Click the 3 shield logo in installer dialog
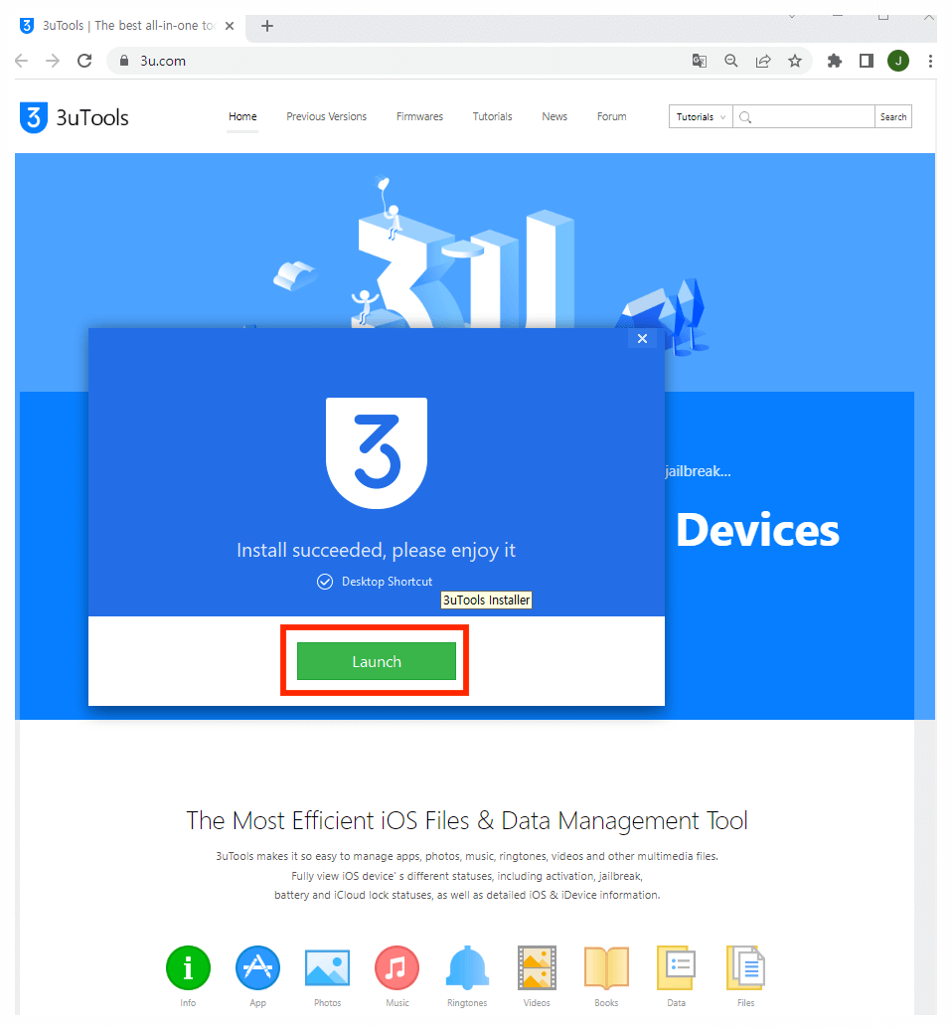The width and height of the screenshot is (952, 1030). point(377,452)
